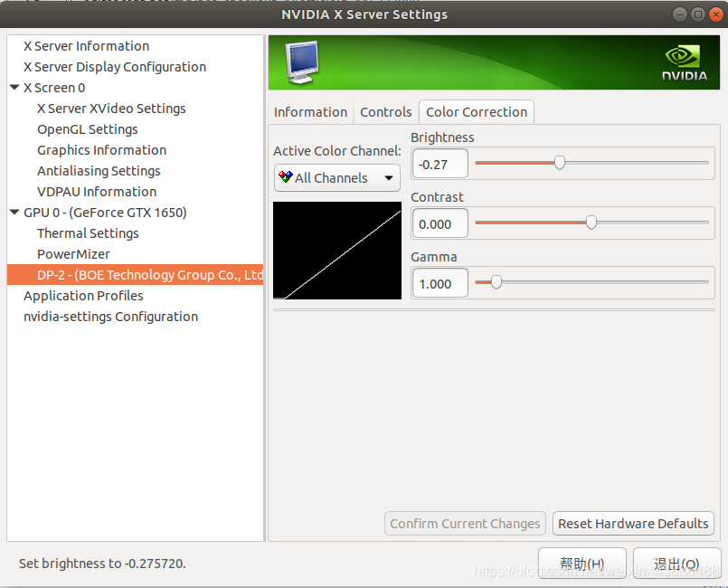Click status text 'Set brightness to -0.275720.'
Image resolution: width=728 pixels, height=588 pixels.
[102, 564]
